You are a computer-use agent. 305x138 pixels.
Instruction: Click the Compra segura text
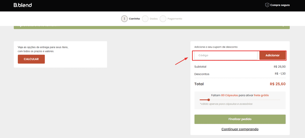pyautogui.click(x=280, y=5)
